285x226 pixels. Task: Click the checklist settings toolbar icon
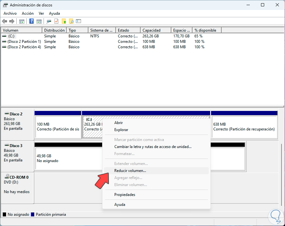pos(78,21)
